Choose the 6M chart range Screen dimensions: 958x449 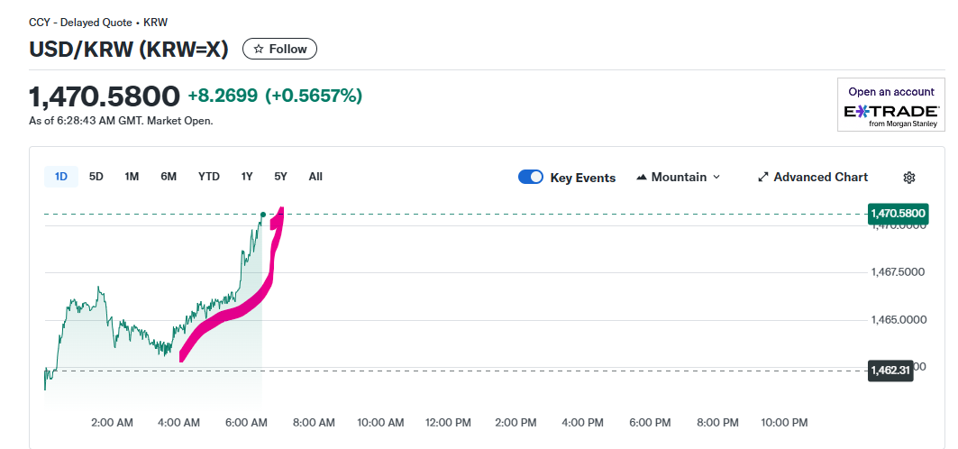tap(169, 177)
